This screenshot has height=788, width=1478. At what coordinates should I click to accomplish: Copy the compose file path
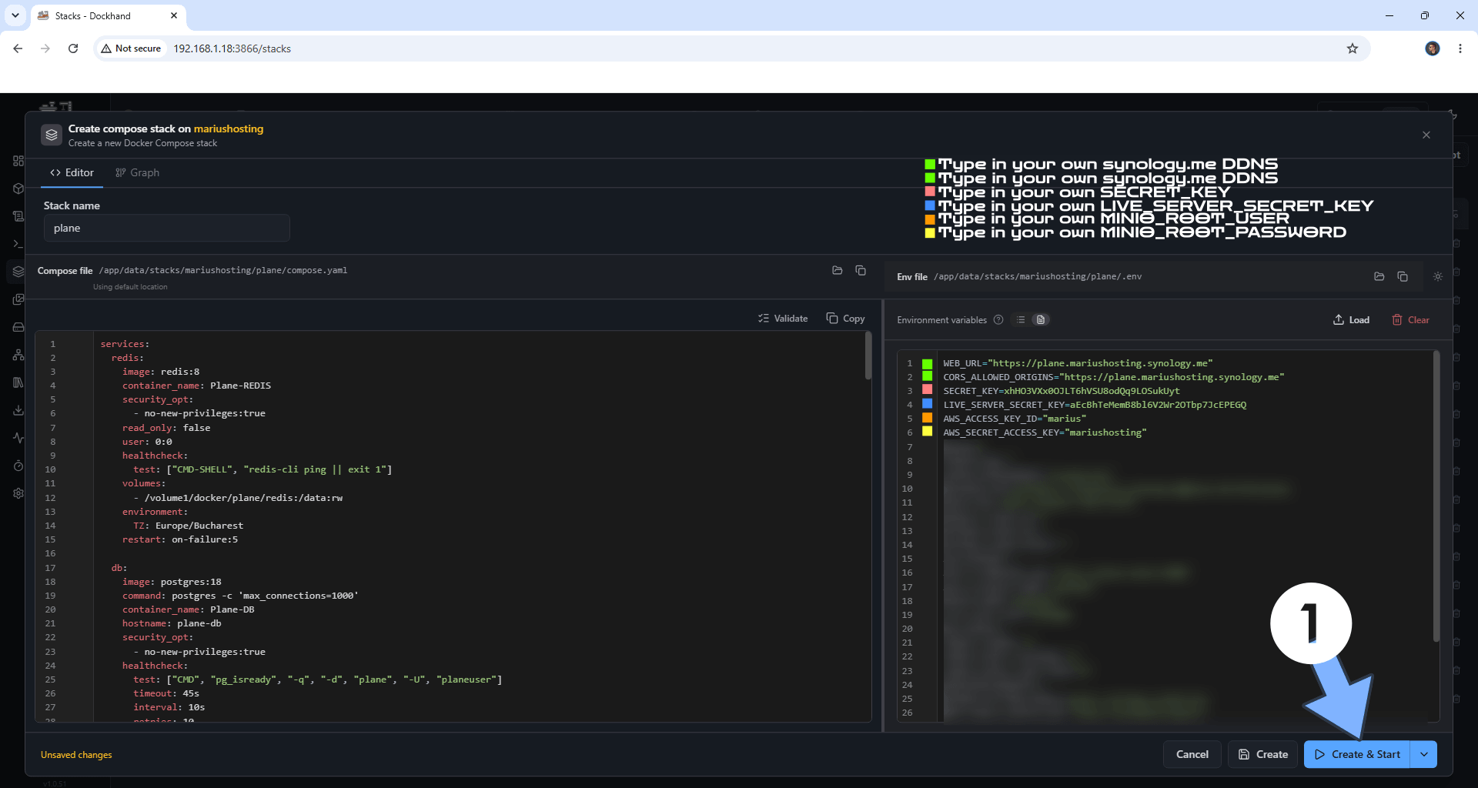coord(861,270)
